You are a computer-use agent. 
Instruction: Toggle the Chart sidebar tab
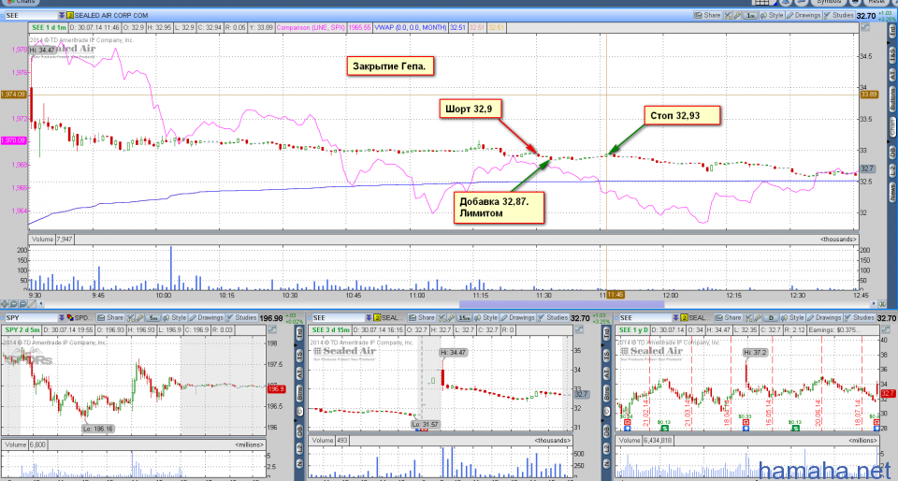[891, 127]
